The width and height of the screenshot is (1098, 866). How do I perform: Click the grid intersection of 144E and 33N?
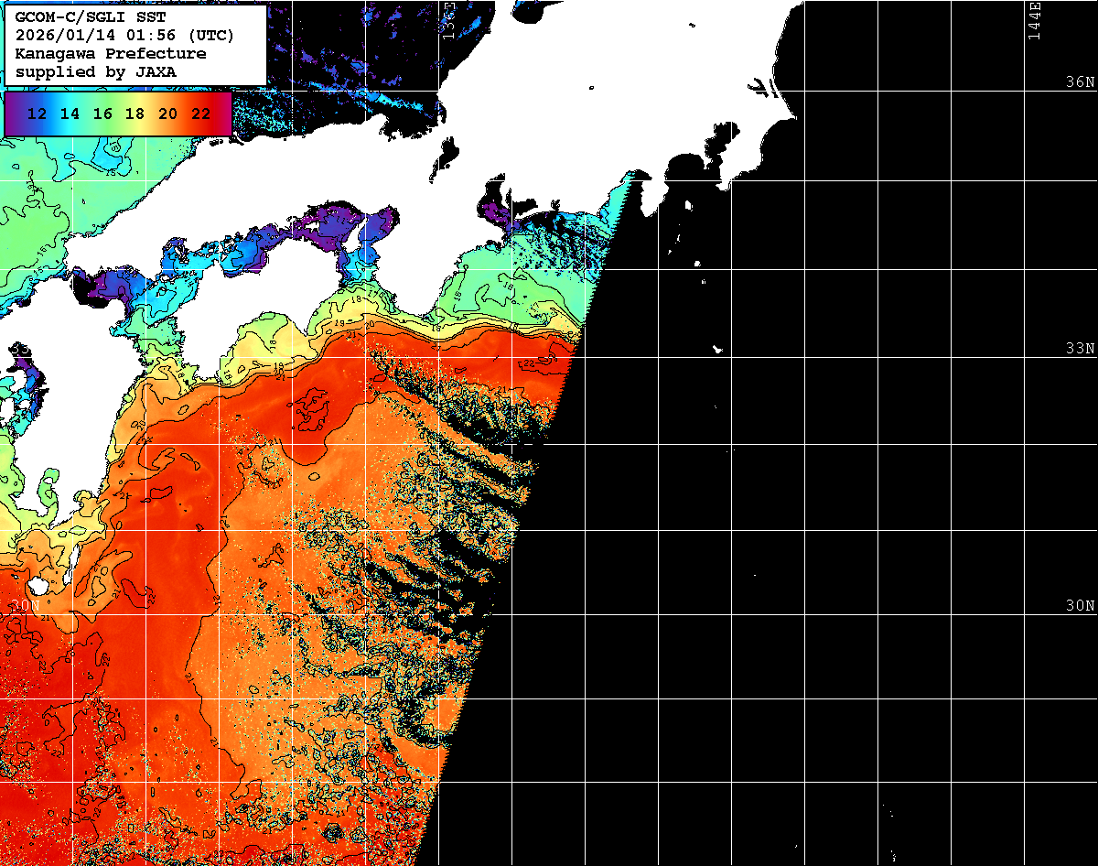[x=1024, y=358]
